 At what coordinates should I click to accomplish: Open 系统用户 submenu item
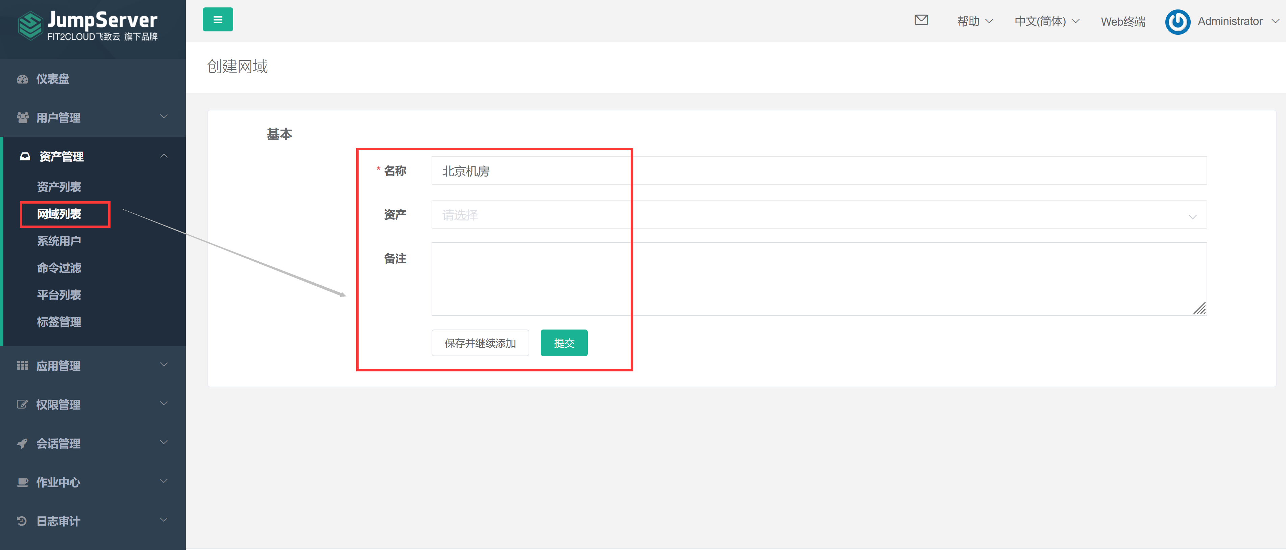59,241
